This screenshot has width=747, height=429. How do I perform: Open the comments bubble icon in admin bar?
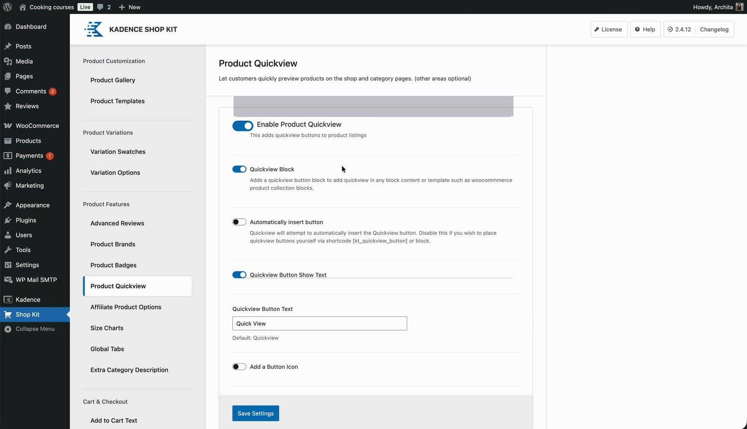[x=100, y=7]
